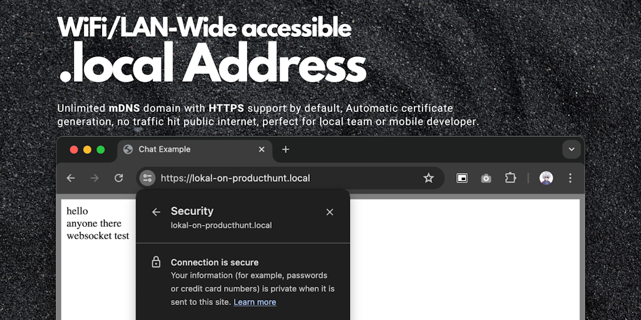Click the picture-in-picture window icon in the toolbar

(462, 178)
